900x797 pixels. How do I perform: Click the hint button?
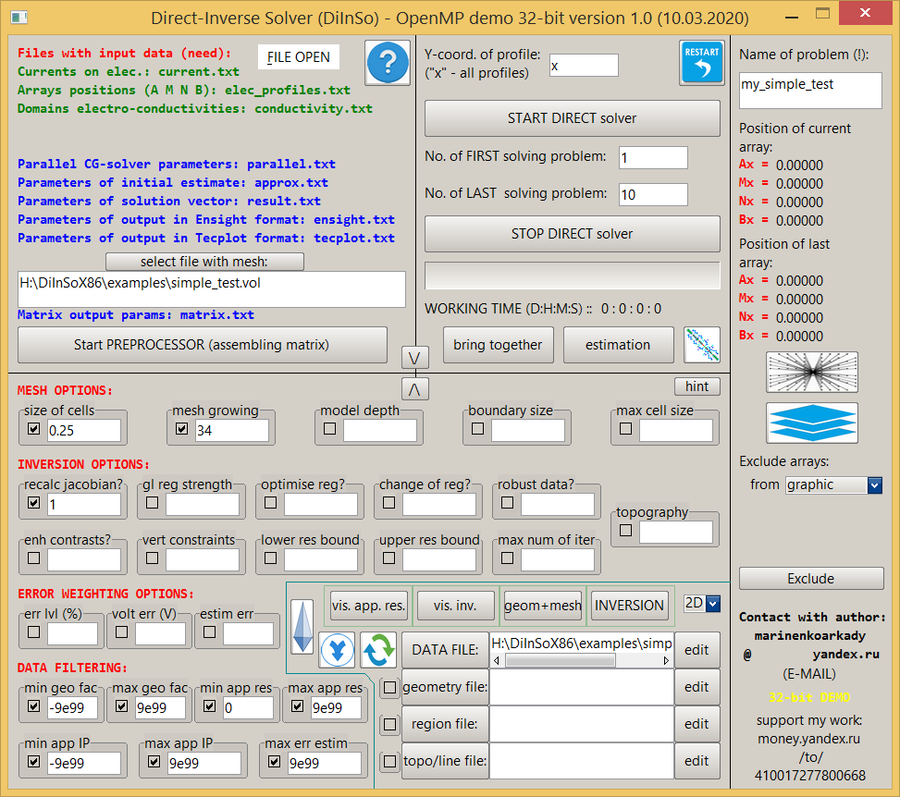[697, 386]
